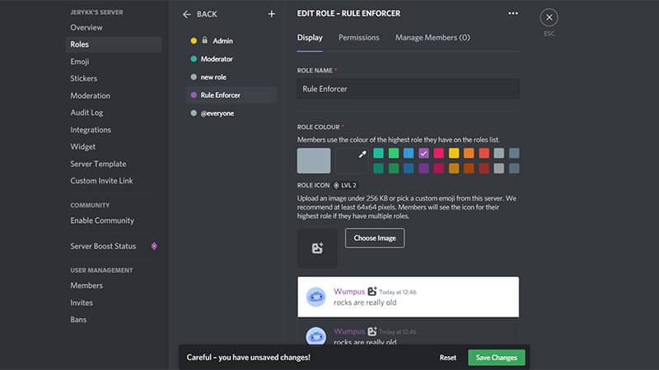Open Server Template settings

114,164
